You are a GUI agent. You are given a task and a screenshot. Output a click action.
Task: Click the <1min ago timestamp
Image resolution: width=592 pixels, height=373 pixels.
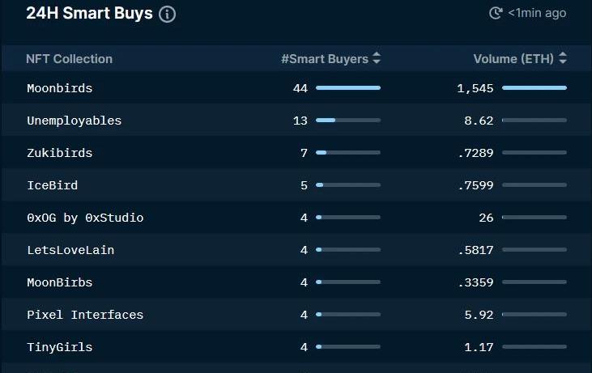point(537,13)
